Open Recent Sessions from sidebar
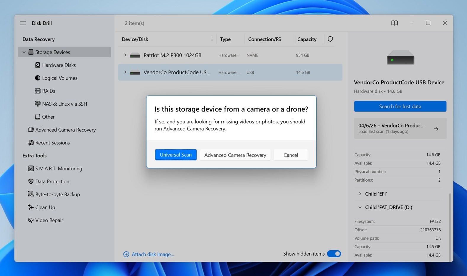Image resolution: width=467 pixels, height=276 pixels. 52,143
